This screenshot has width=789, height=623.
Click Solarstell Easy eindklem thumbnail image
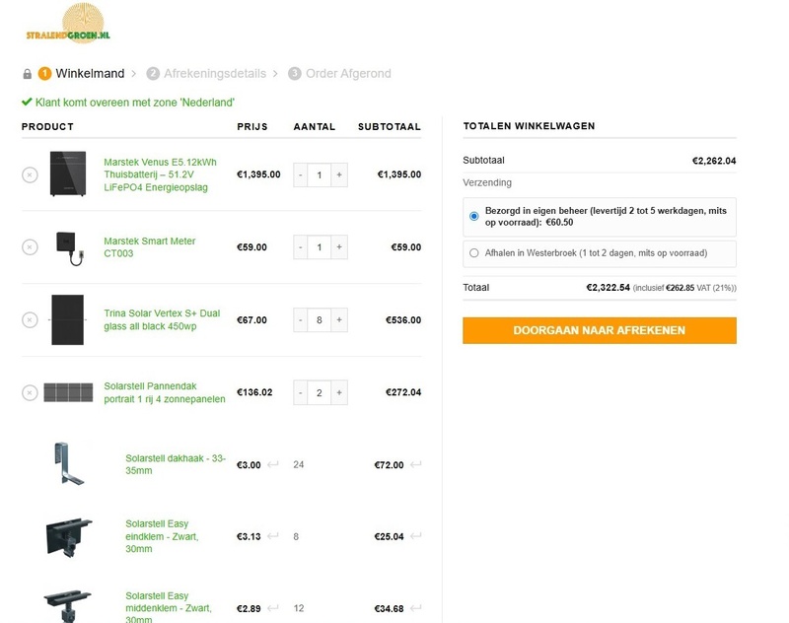click(x=69, y=537)
